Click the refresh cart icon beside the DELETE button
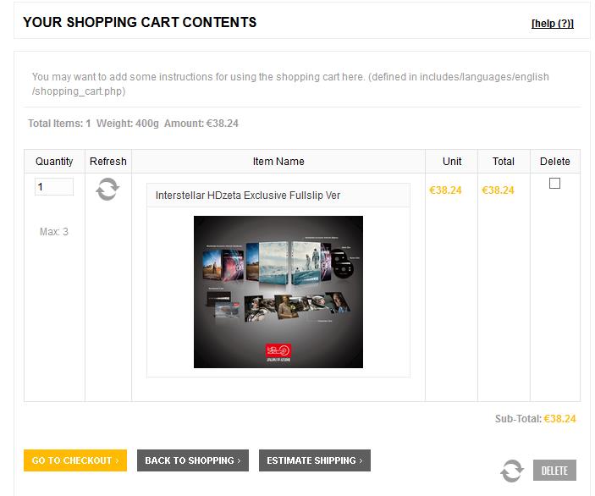Viewport: 595px width, 496px height. [x=512, y=471]
